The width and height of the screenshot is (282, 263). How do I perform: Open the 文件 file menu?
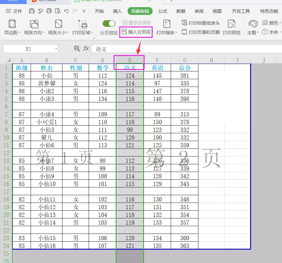click(x=14, y=11)
